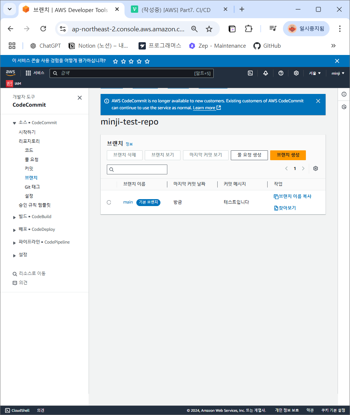Image resolution: width=350 pixels, height=415 pixels.
Task: Open branch table preferences gear icon
Action: (315, 169)
